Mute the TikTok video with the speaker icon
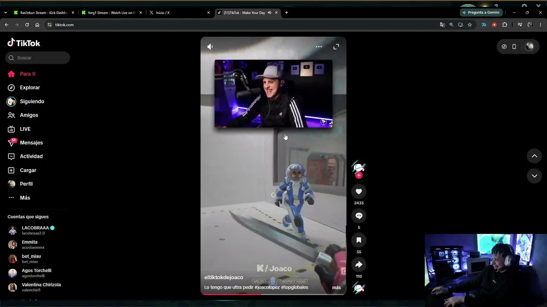Viewport: 547px width, 307px height. pyautogui.click(x=210, y=46)
